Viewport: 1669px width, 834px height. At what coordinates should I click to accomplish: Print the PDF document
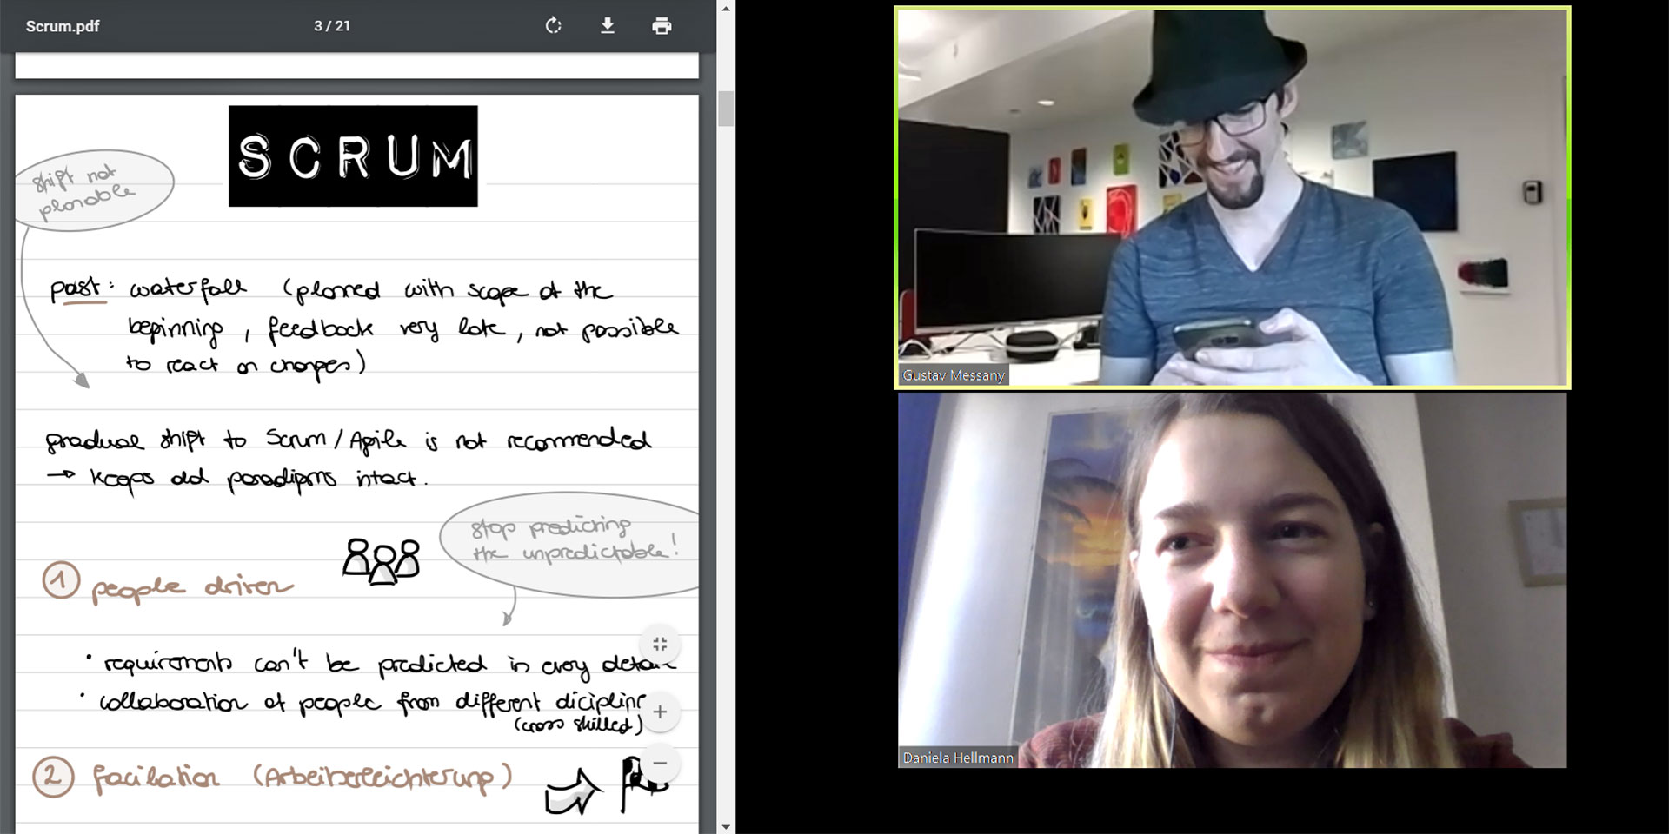(x=662, y=26)
